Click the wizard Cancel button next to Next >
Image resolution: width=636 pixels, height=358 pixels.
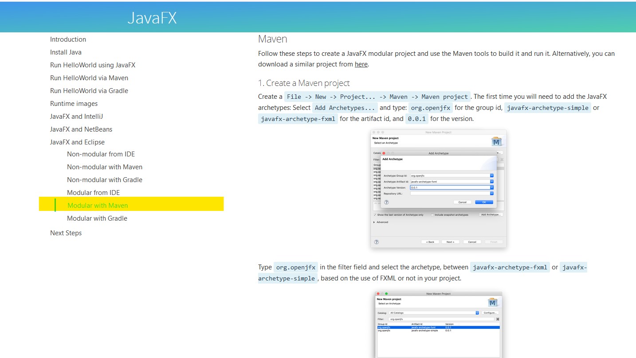tap(472, 242)
